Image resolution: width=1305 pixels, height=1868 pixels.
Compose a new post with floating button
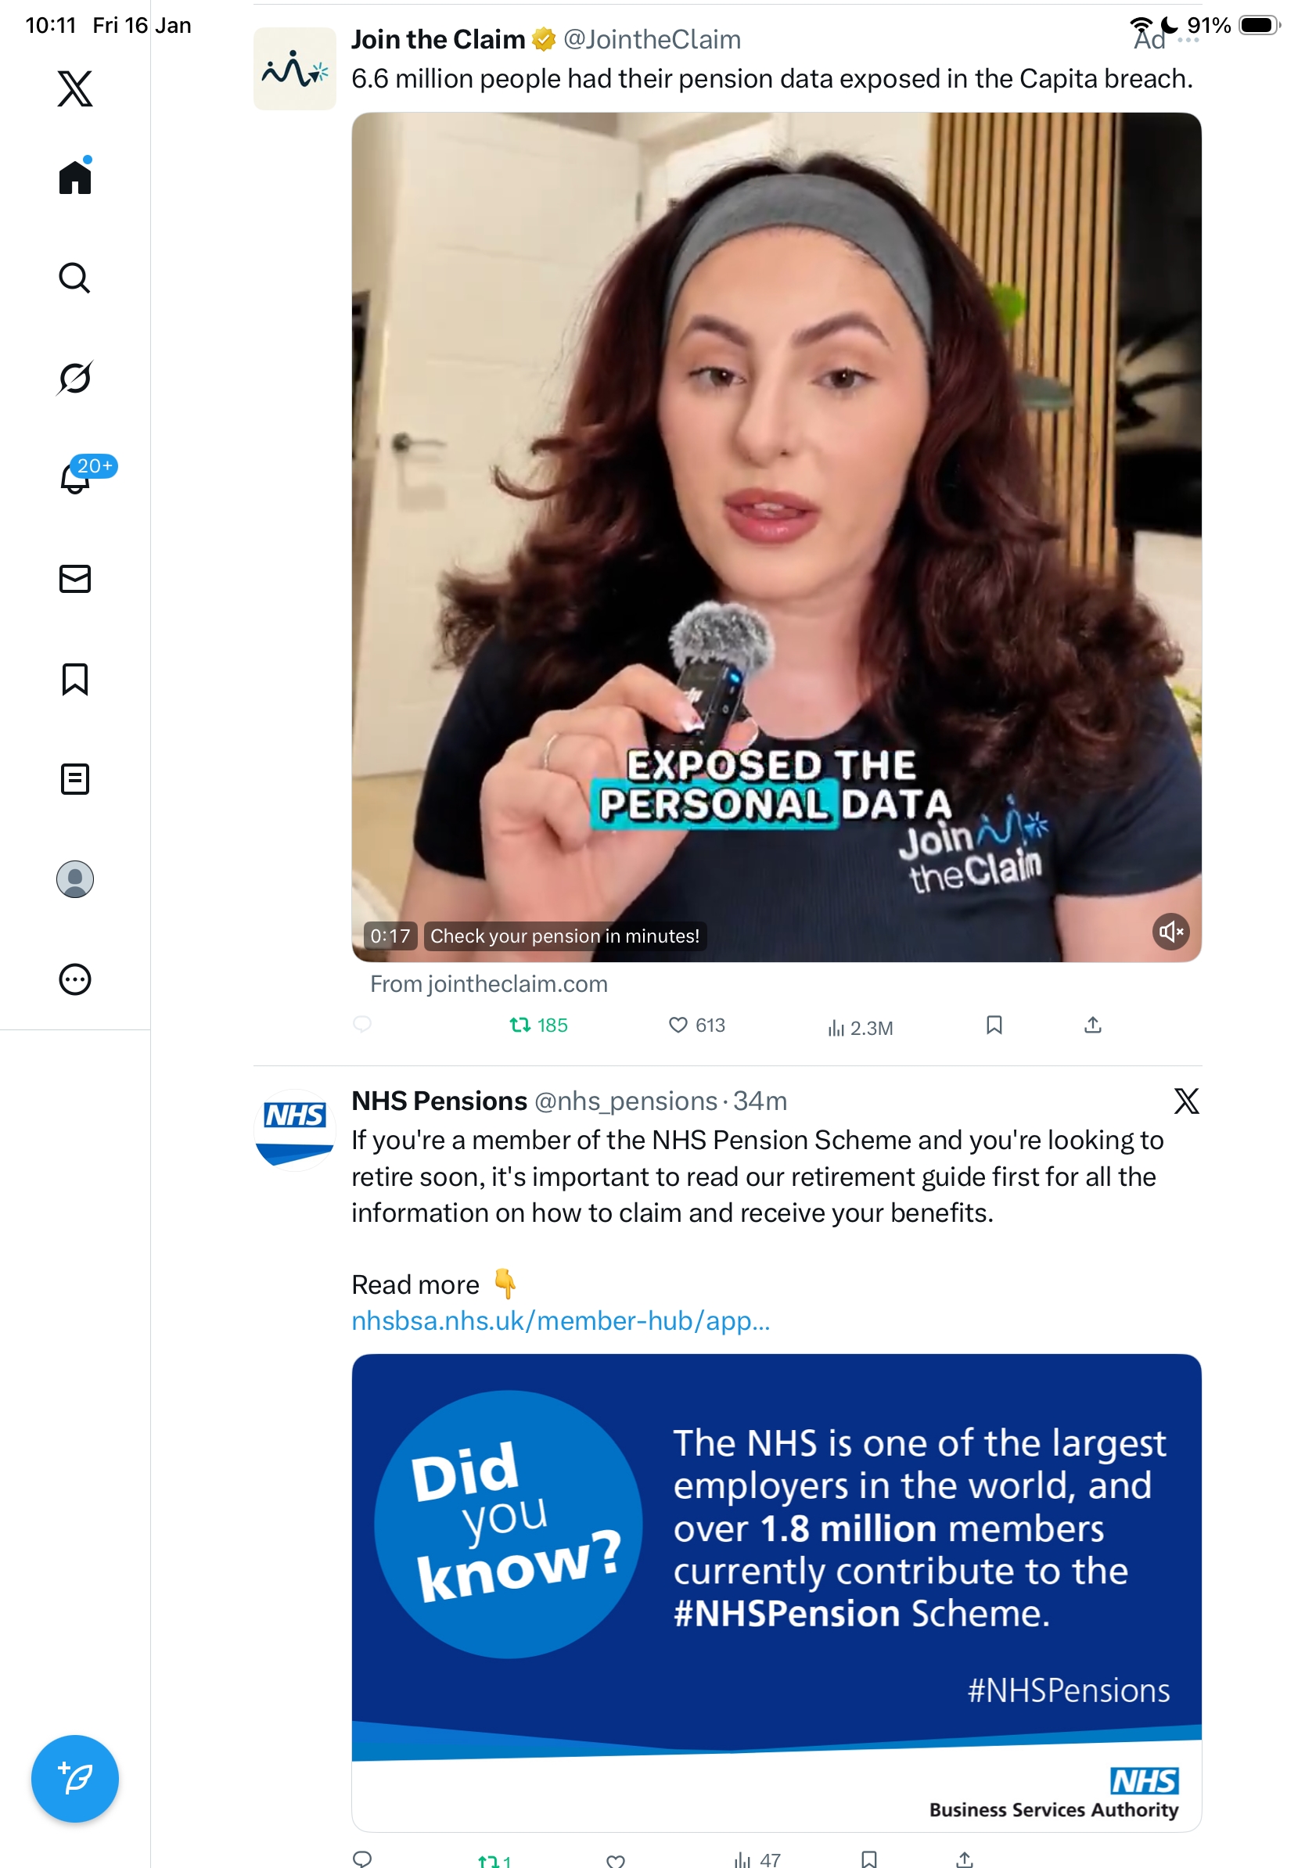75,1779
